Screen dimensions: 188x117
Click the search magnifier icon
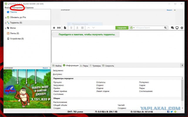pos(165,28)
